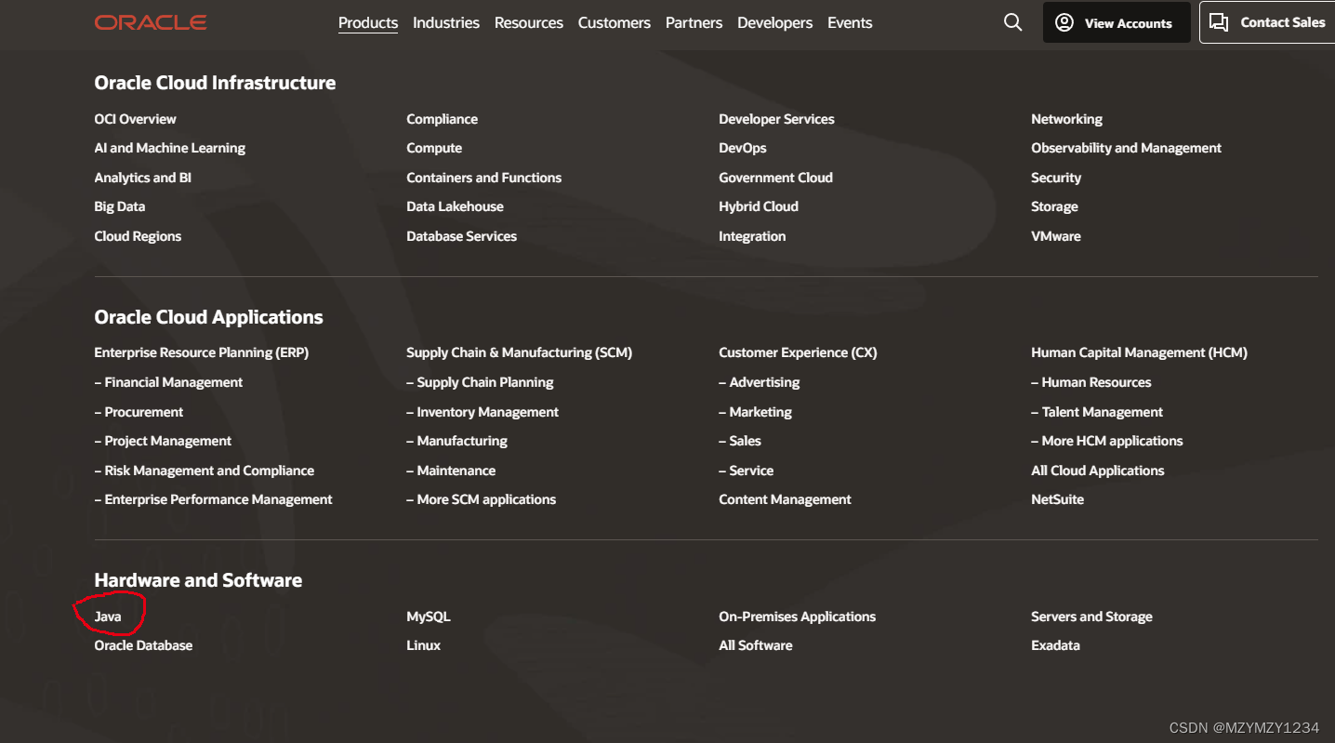Open the Integration link

(x=752, y=236)
